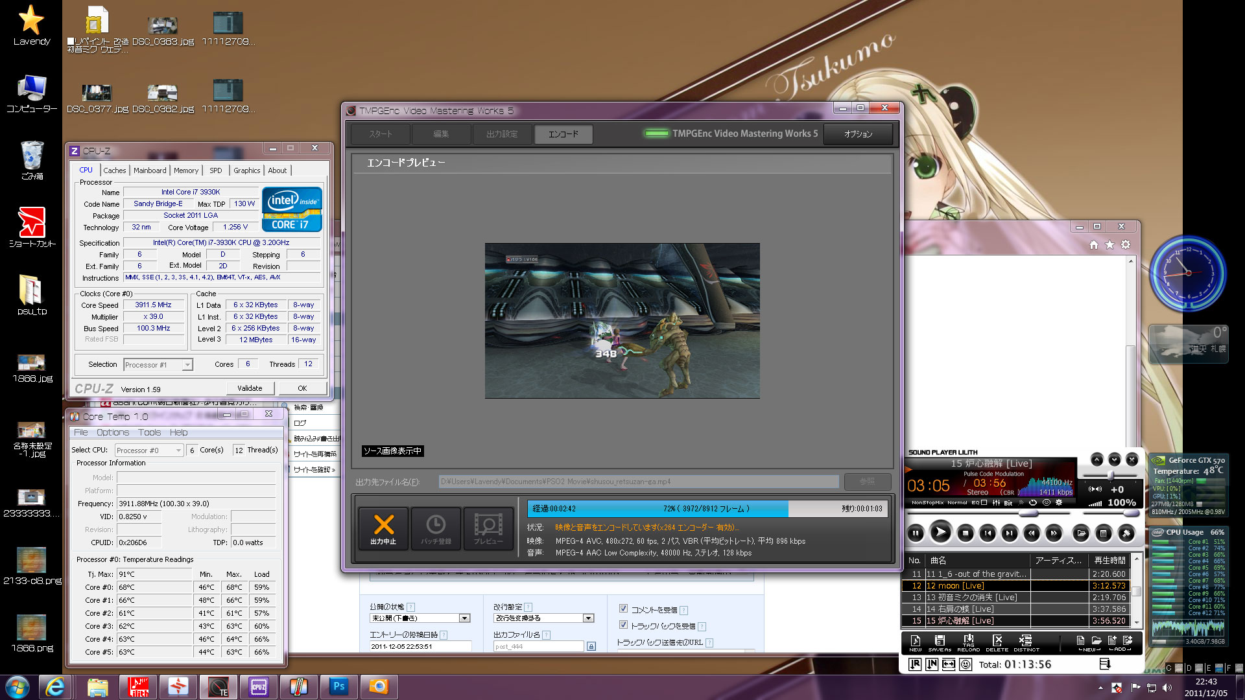Click the pin icon in Lilith player

(x=1126, y=533)
